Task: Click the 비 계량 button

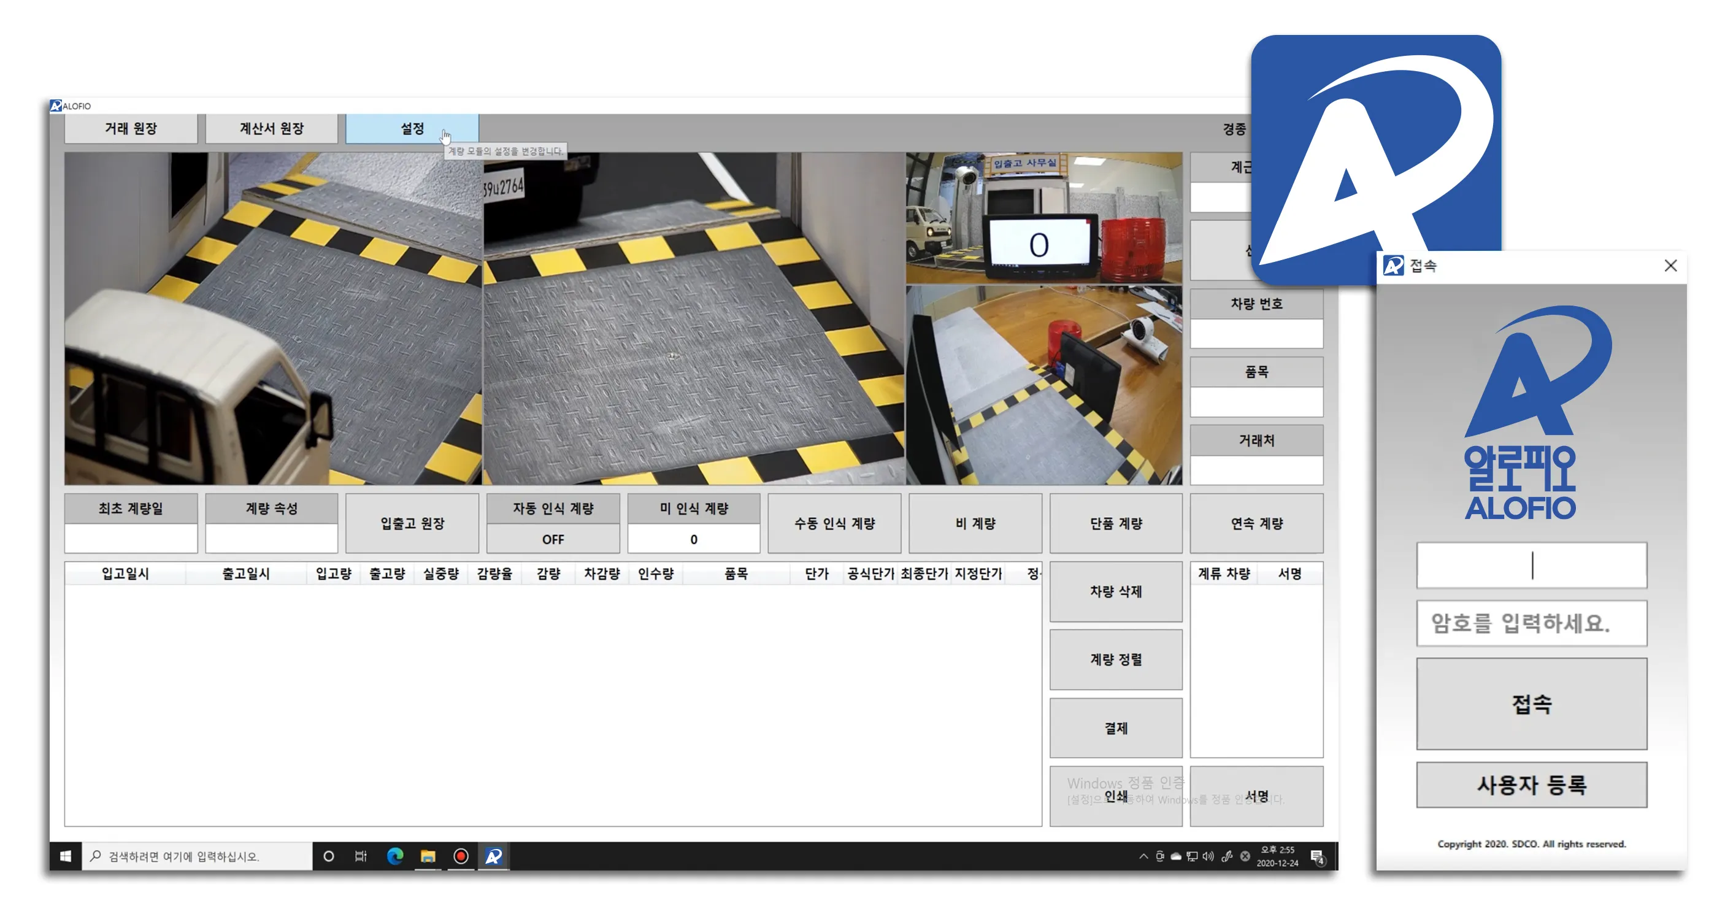Action: point(975,523)
